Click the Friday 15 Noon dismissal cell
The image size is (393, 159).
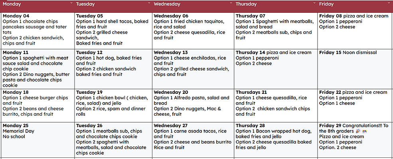point(355,69)
